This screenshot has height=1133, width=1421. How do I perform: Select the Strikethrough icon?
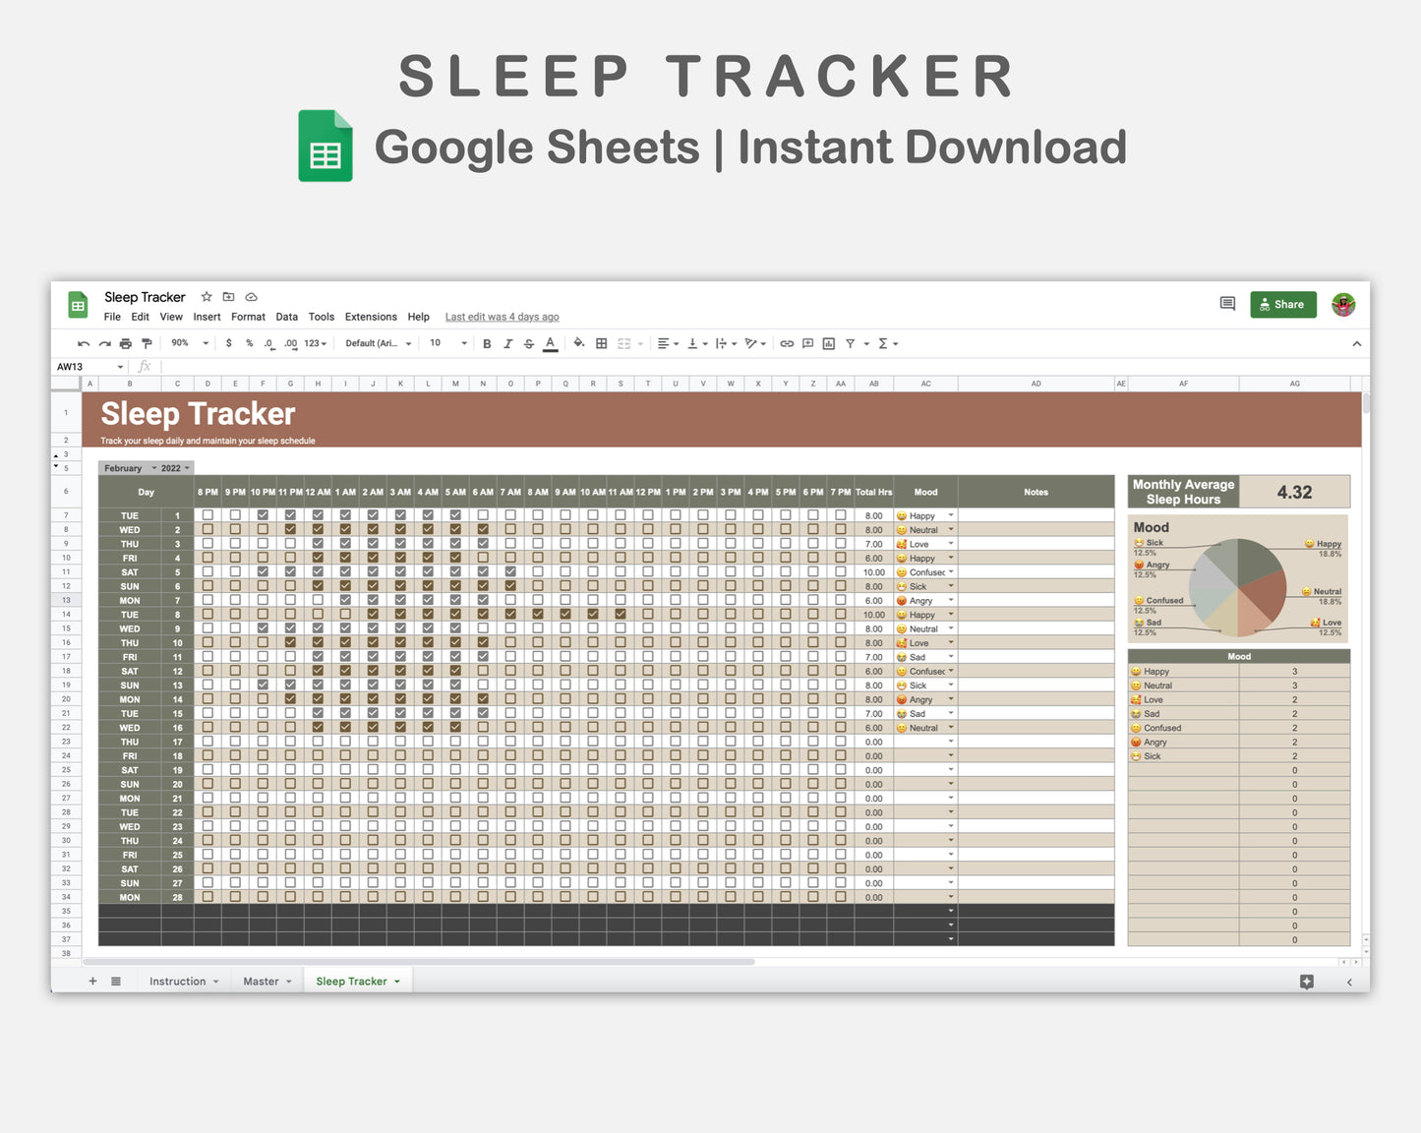point(529,343)
